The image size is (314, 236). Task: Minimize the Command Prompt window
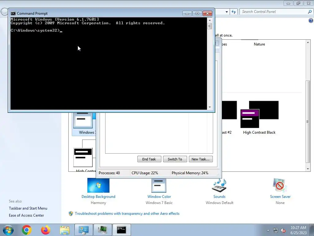click(x=187, y=14)
